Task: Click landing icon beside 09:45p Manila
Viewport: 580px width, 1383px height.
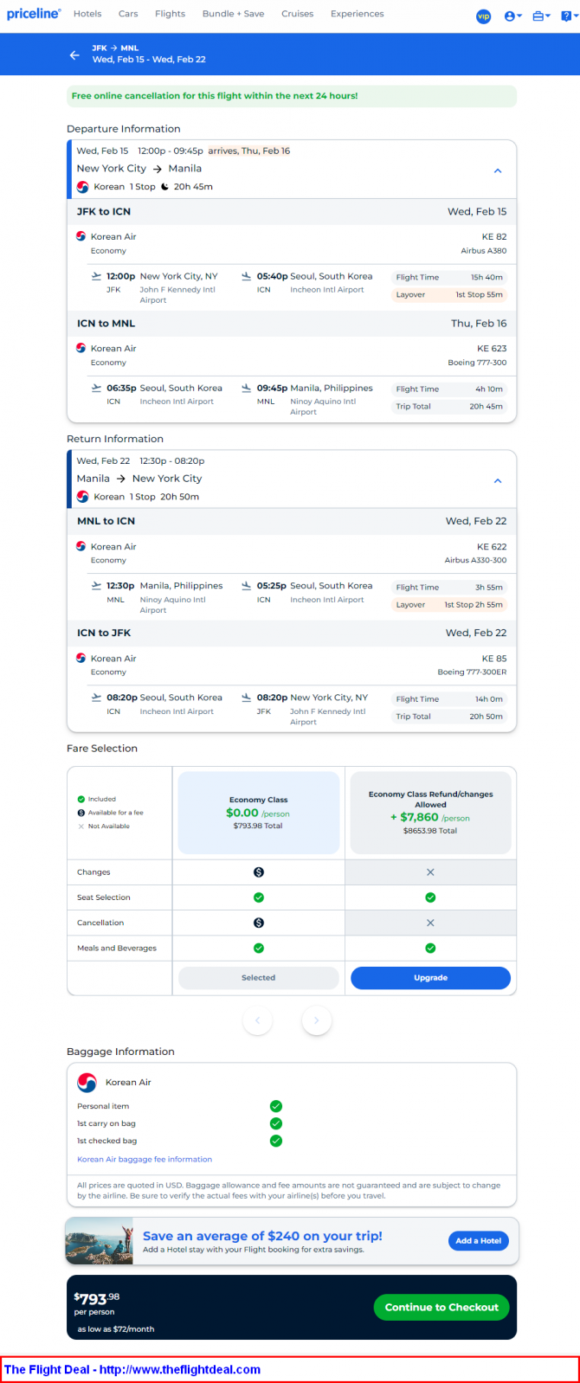Action: (247, 388)
